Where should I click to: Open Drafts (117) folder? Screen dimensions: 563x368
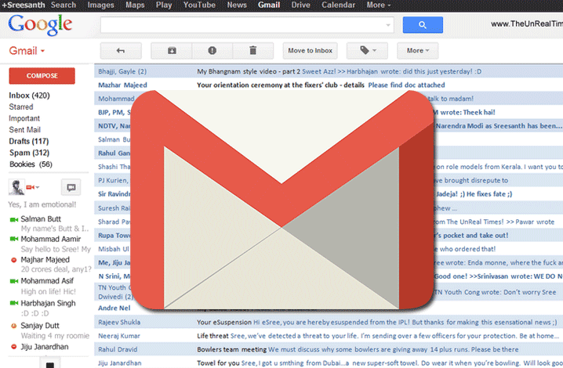(x=29, y=141)
